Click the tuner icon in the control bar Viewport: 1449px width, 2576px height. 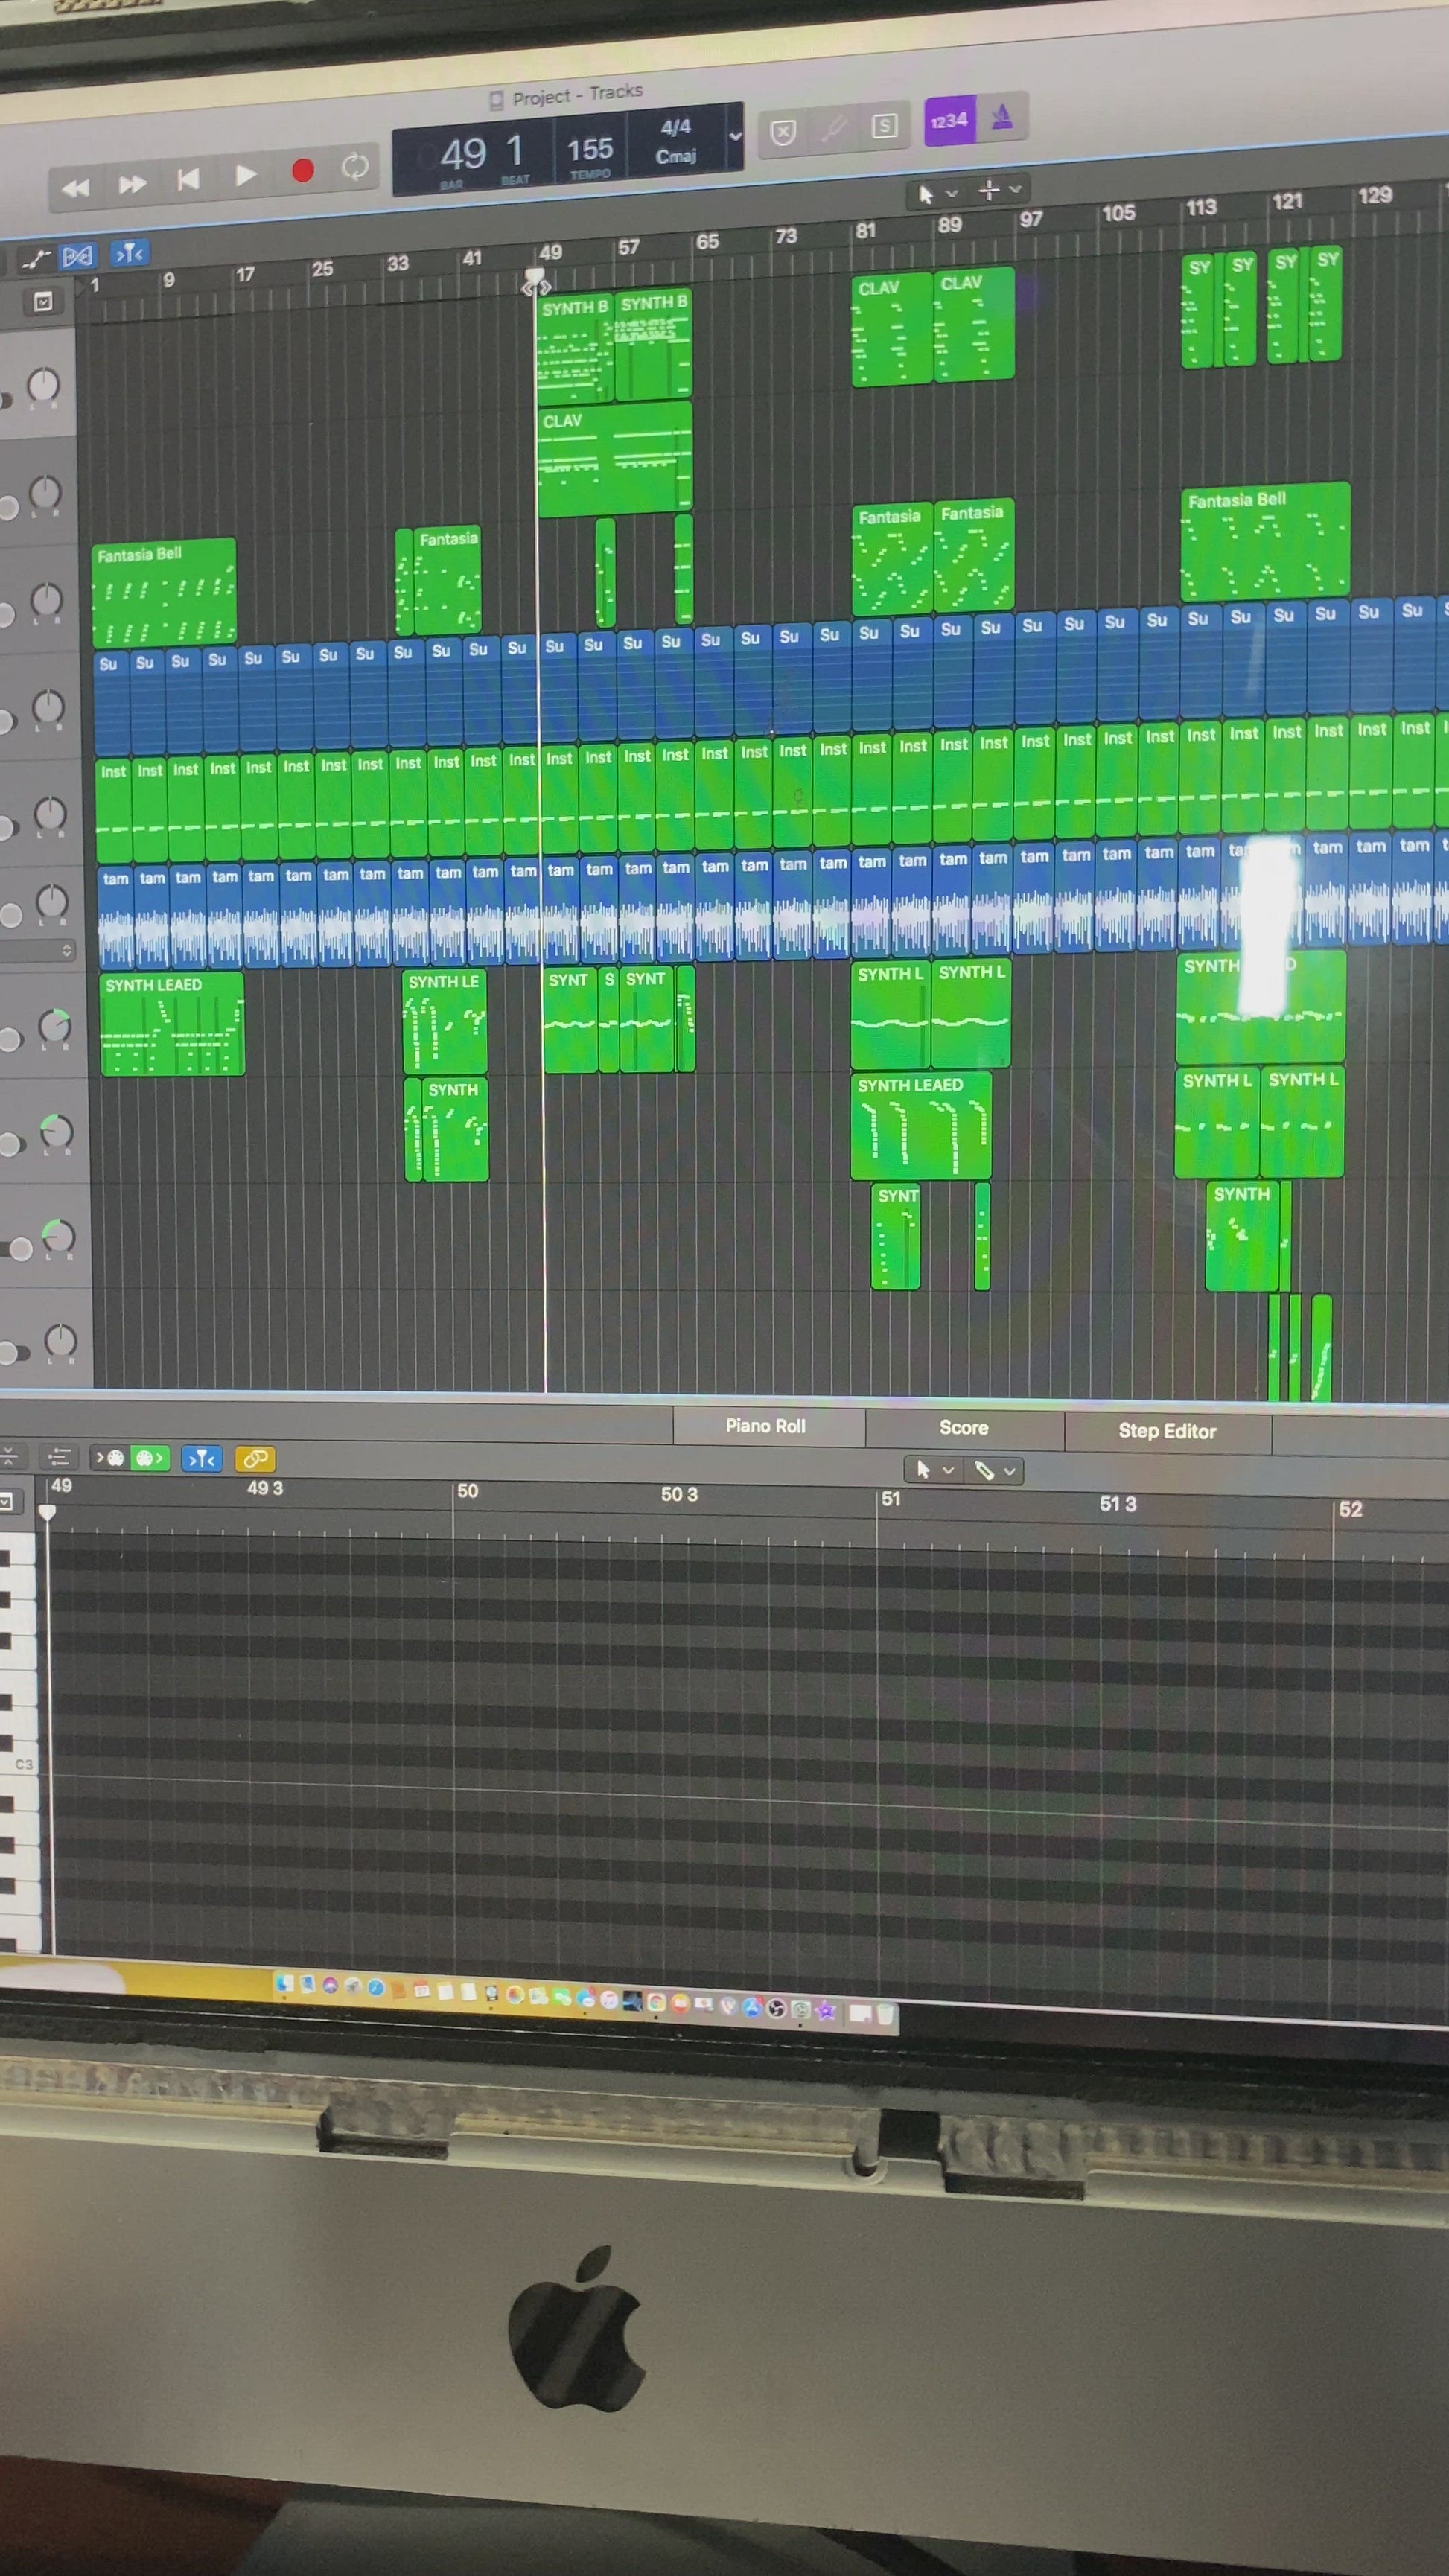pos(833,128)
